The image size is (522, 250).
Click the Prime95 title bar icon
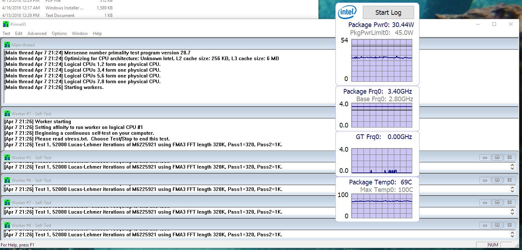(5, 24)
